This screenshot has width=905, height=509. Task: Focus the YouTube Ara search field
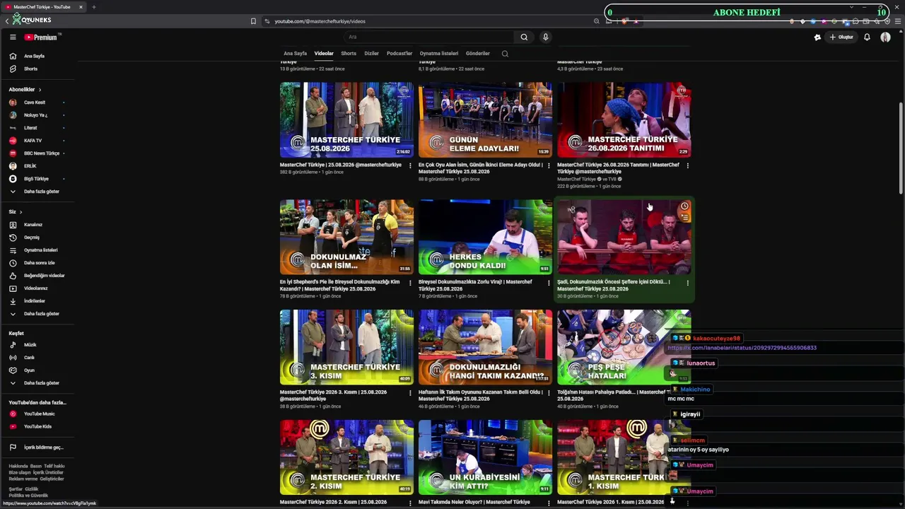(x=430, y=37)
